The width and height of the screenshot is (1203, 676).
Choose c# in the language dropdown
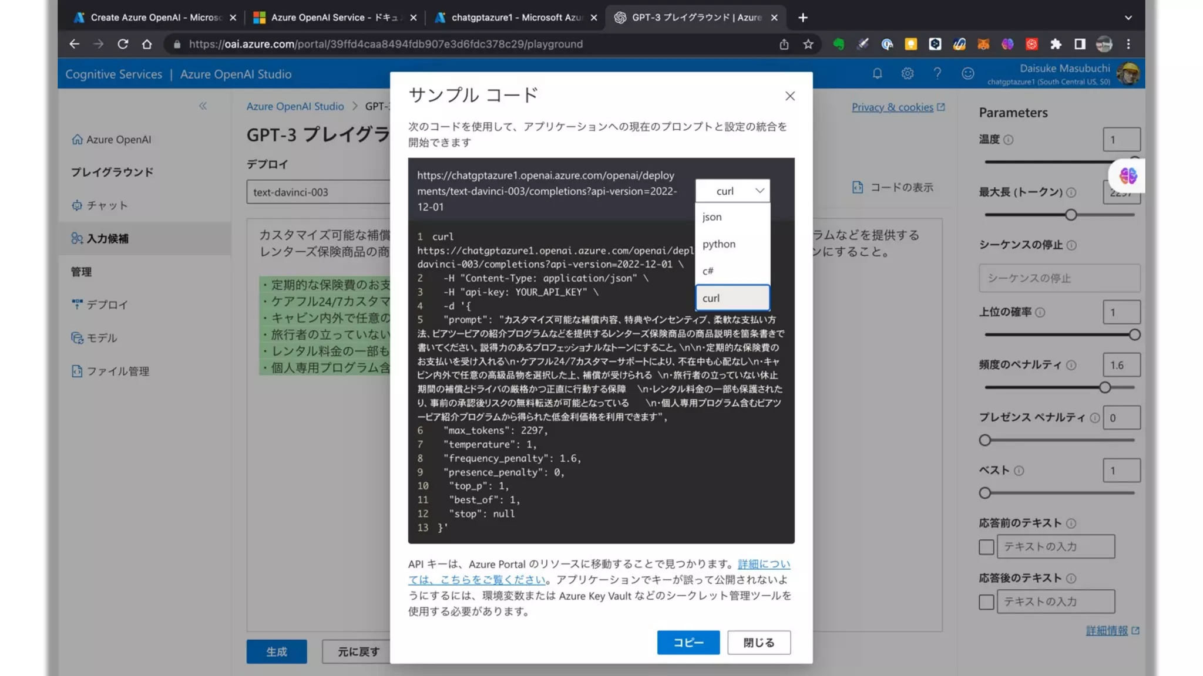708,271
